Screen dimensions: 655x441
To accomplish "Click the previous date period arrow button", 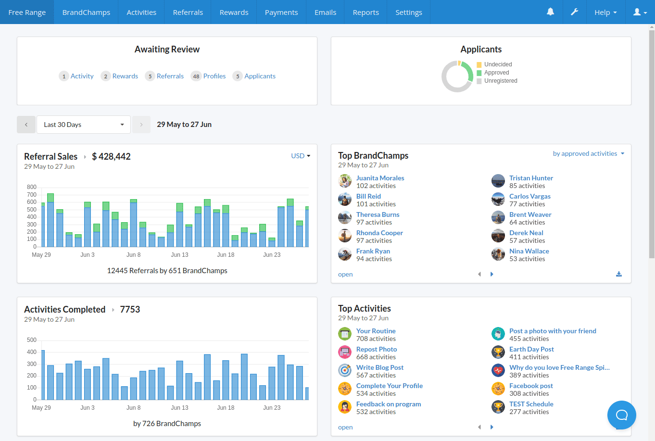I will (x=26, y=125).
